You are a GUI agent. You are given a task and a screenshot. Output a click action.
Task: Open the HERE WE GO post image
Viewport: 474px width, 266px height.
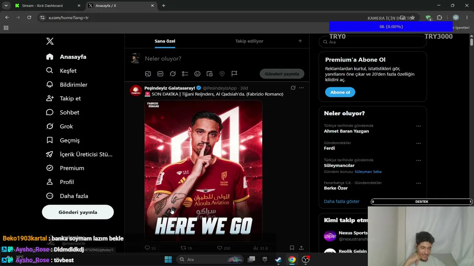coord(203,171)
